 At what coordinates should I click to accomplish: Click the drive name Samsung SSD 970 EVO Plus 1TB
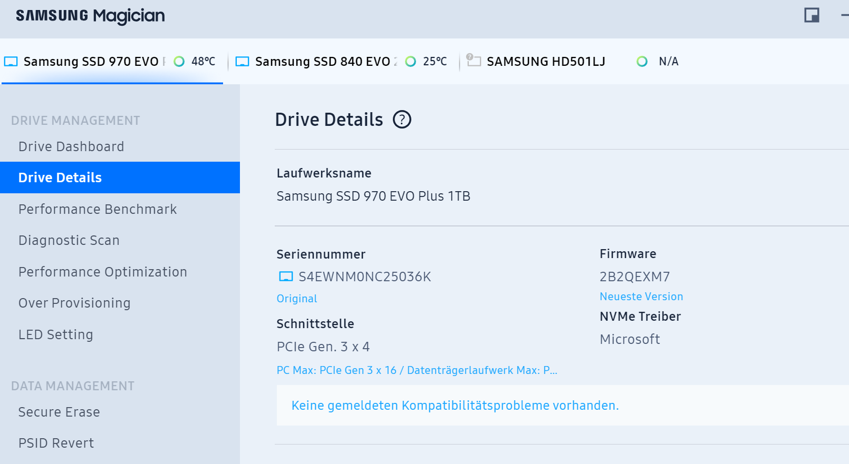pos(373,196)
